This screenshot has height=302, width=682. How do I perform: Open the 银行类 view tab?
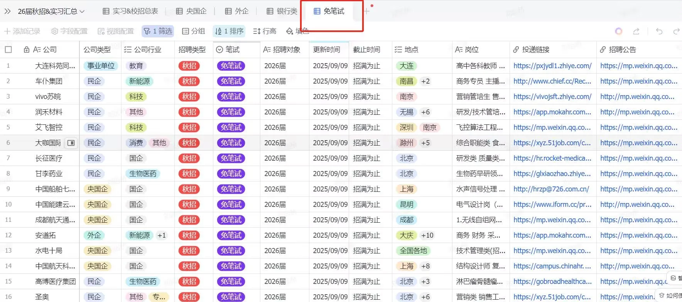coord(282,11)
